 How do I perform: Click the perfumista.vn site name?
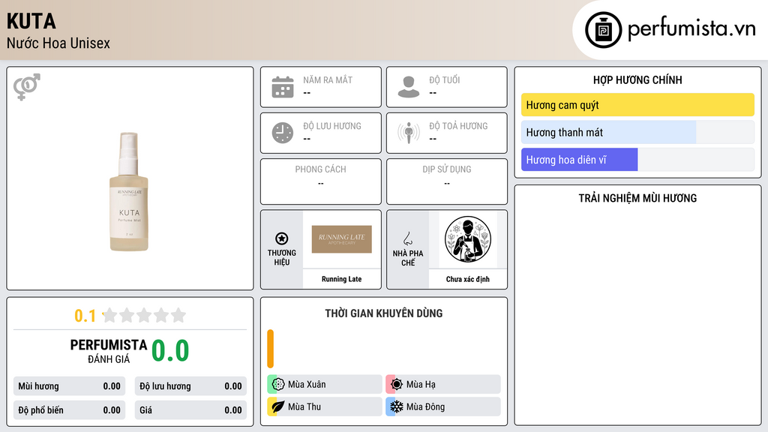(x=691, y=28)
